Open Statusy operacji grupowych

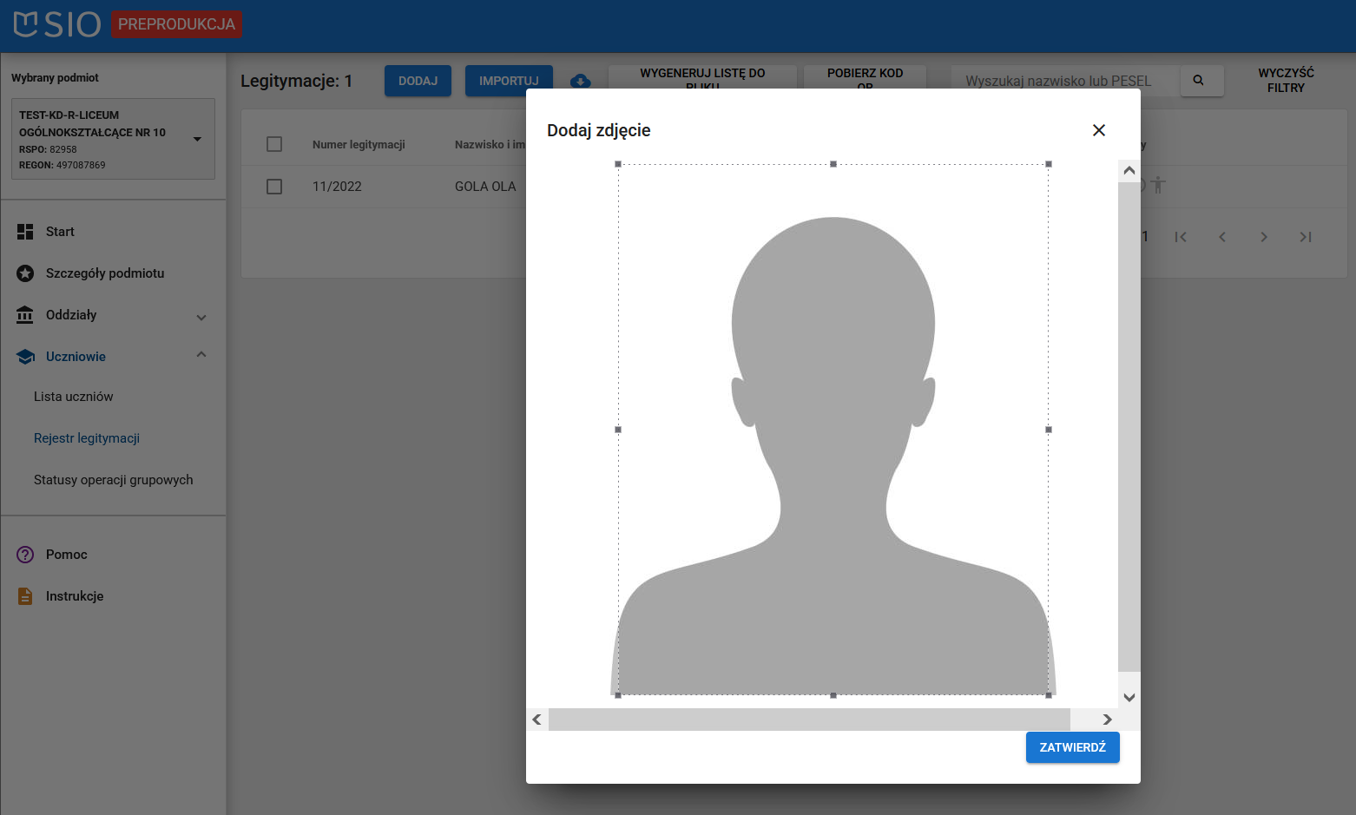[x=113, y=480]
